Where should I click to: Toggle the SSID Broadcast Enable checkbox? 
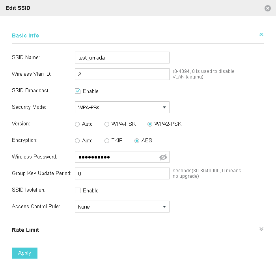[78, 91]
